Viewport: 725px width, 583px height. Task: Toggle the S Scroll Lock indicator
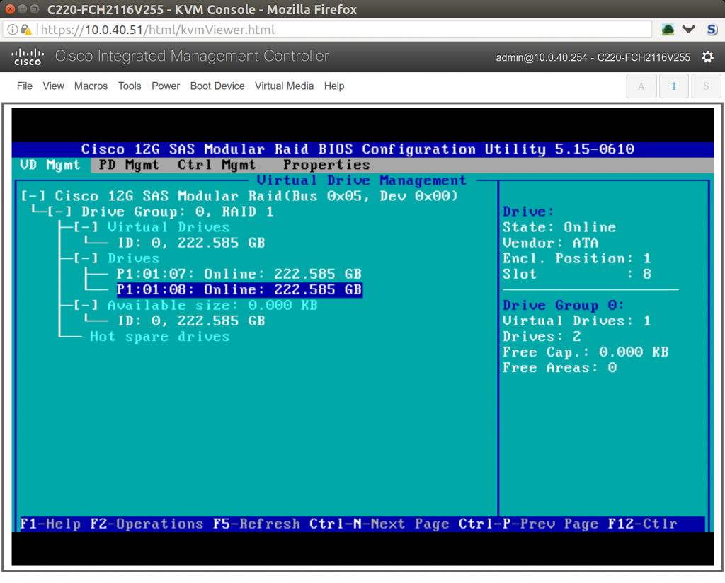(x=706, y=86)
